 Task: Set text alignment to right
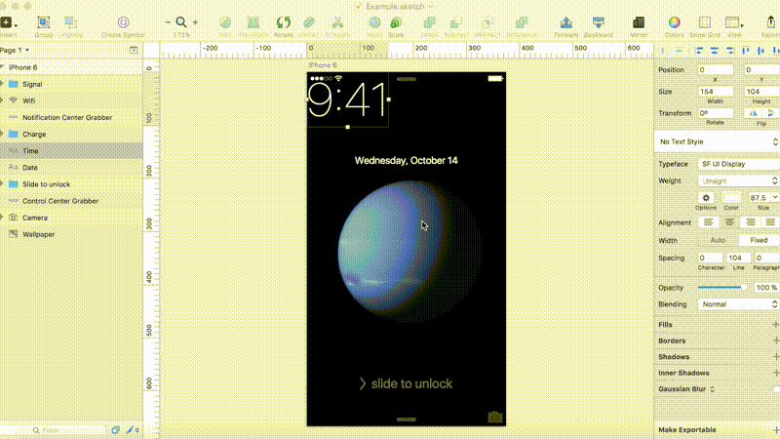tap(750, 222)
